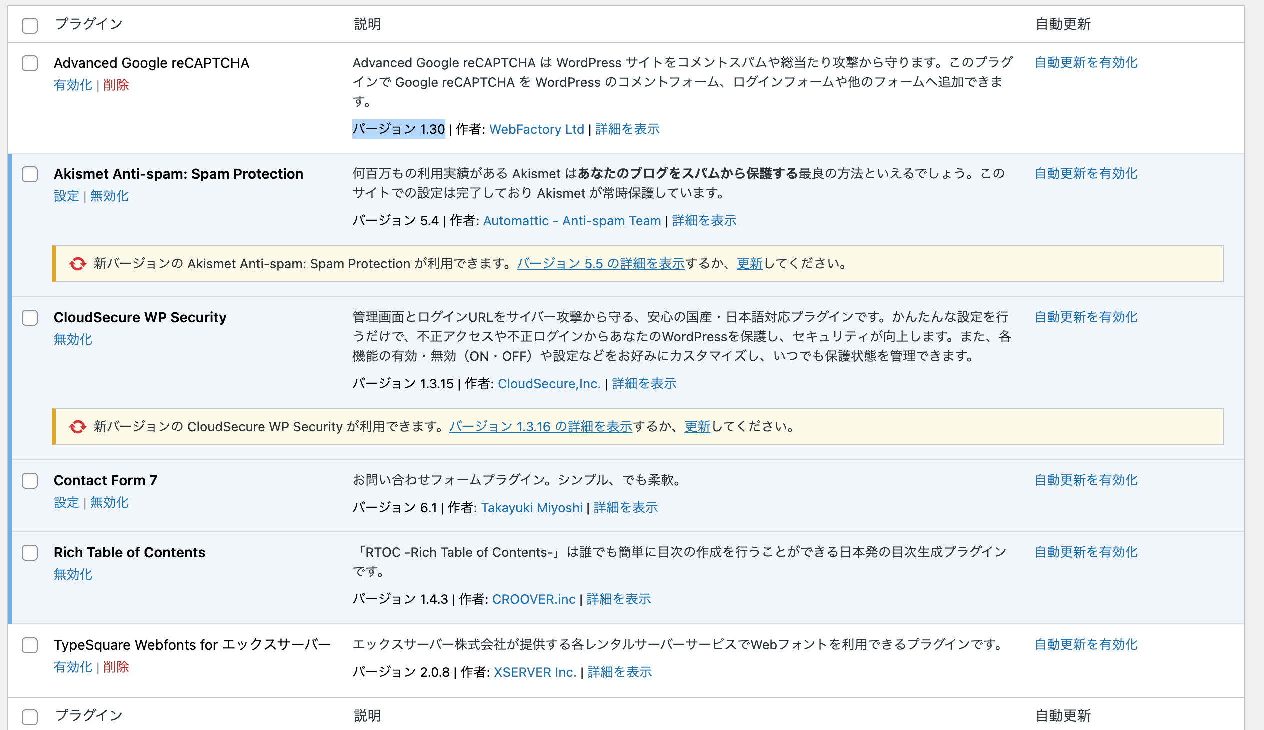Deactivate Contact Form 7 via 無効化
Image resolution: width=1264 pixels, height=730 pixels.
click(110, 502)
